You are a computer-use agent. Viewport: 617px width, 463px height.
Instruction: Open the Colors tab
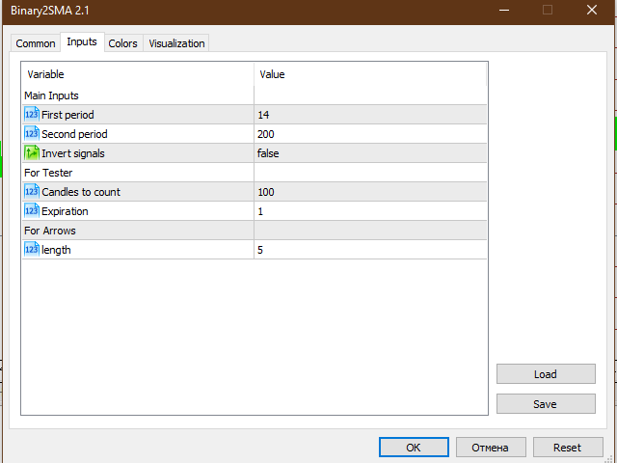122,43
